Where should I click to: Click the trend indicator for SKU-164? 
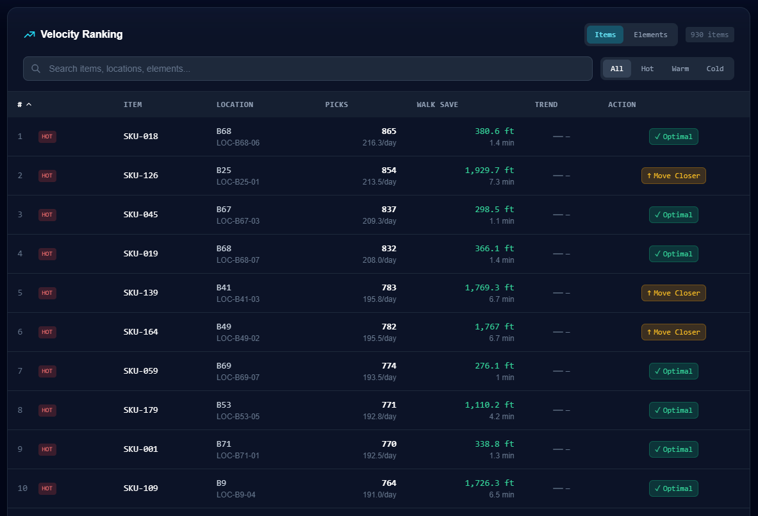point(561,332)
